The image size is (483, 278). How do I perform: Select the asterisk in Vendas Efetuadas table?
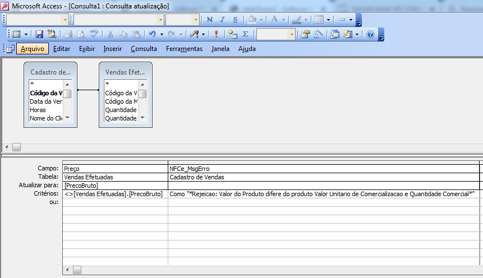tap(107, 85)
